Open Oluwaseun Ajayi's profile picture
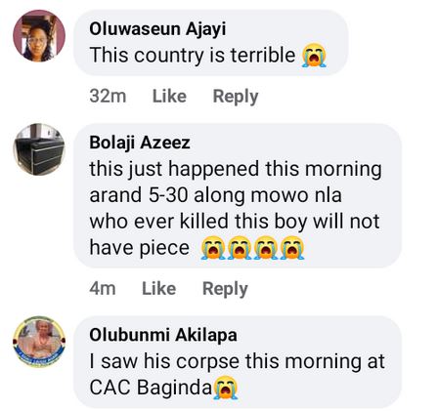Screen dimensions: 439x411 point(39,36)
